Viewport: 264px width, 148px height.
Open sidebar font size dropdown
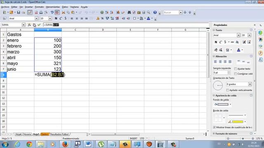point(249,35)
